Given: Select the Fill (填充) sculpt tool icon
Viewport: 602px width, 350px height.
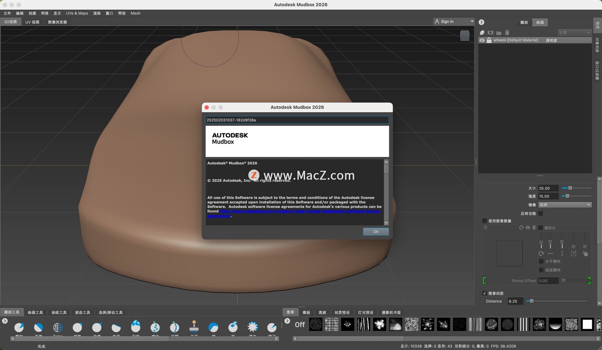Looking at the screenshot, I should tap(252, 327).
